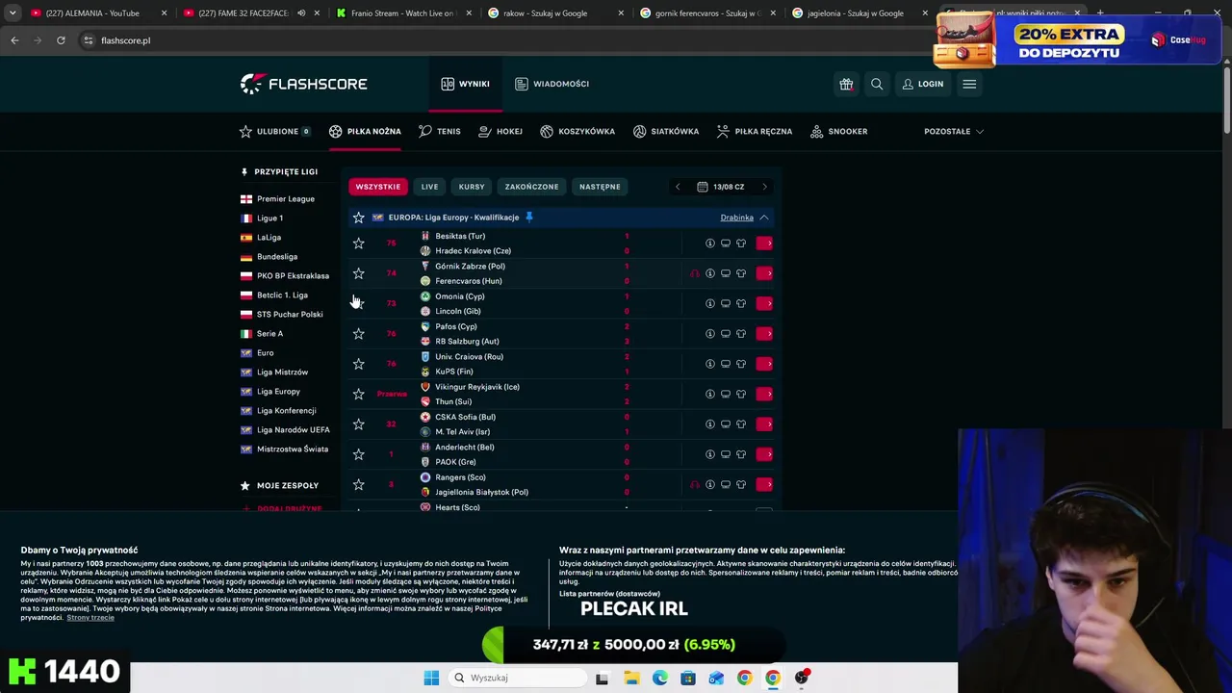Viewport: 1232px width, 693px height.
Task: Open the gift bonus icon in header
Action: click(x=846, y=84)
